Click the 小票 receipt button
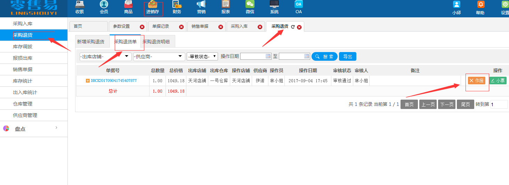Viewport: 509px width, 185px height. point(498,81)
